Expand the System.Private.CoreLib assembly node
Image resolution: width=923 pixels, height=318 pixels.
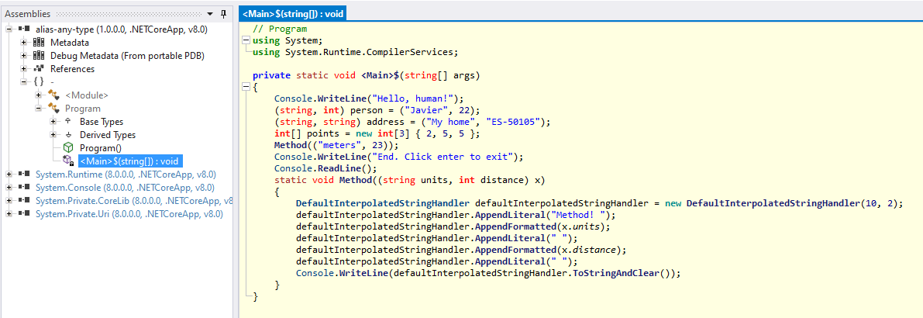point(9,201)
